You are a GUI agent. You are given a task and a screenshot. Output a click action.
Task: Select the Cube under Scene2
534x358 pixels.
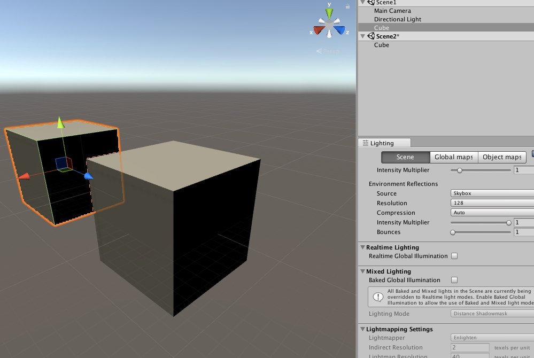382,45
